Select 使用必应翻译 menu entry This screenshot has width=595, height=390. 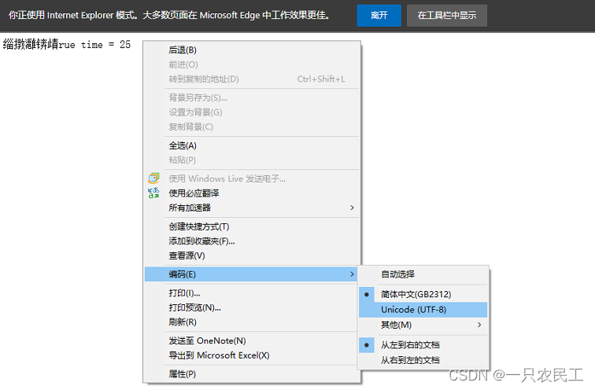click(x=252, y=193)
